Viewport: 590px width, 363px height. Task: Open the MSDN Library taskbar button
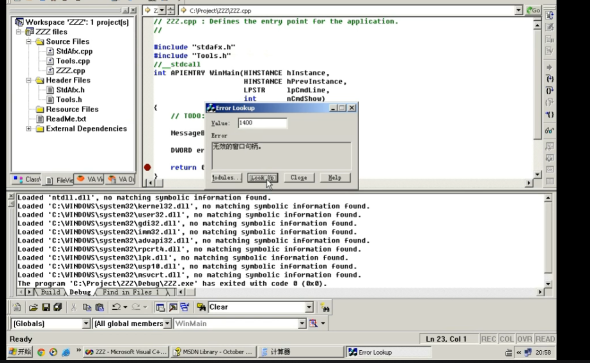tap(213, 352)
